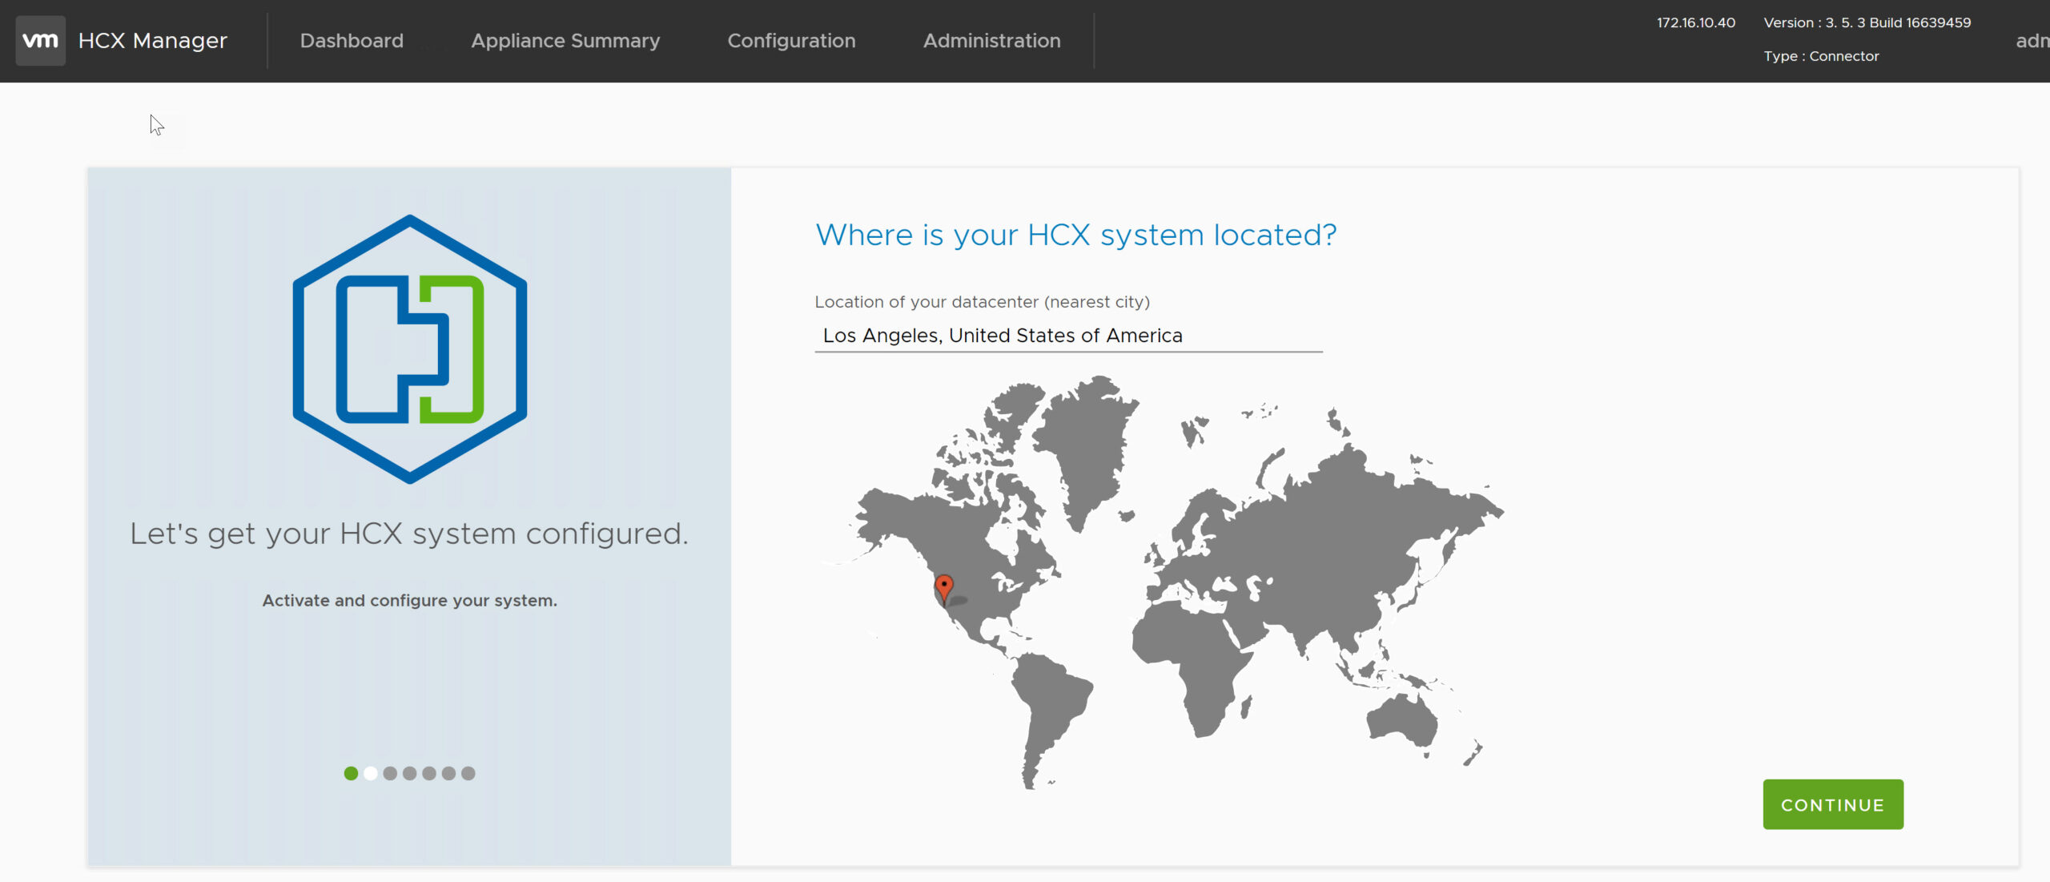Open the Configuration menu
This screenshot has width=2050, height=882.
pyautogui.click(x=791, y=40)
